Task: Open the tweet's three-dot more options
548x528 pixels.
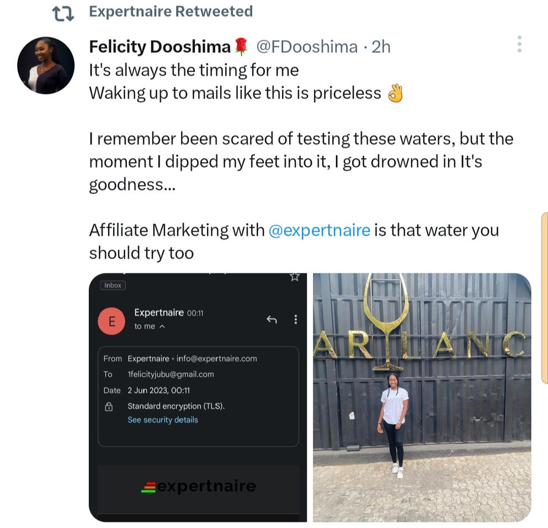Action: (519, 44)
